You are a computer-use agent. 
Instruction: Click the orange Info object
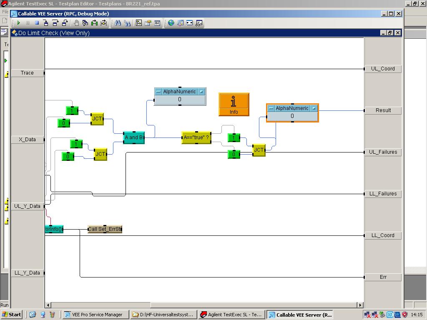pos(234,104)
